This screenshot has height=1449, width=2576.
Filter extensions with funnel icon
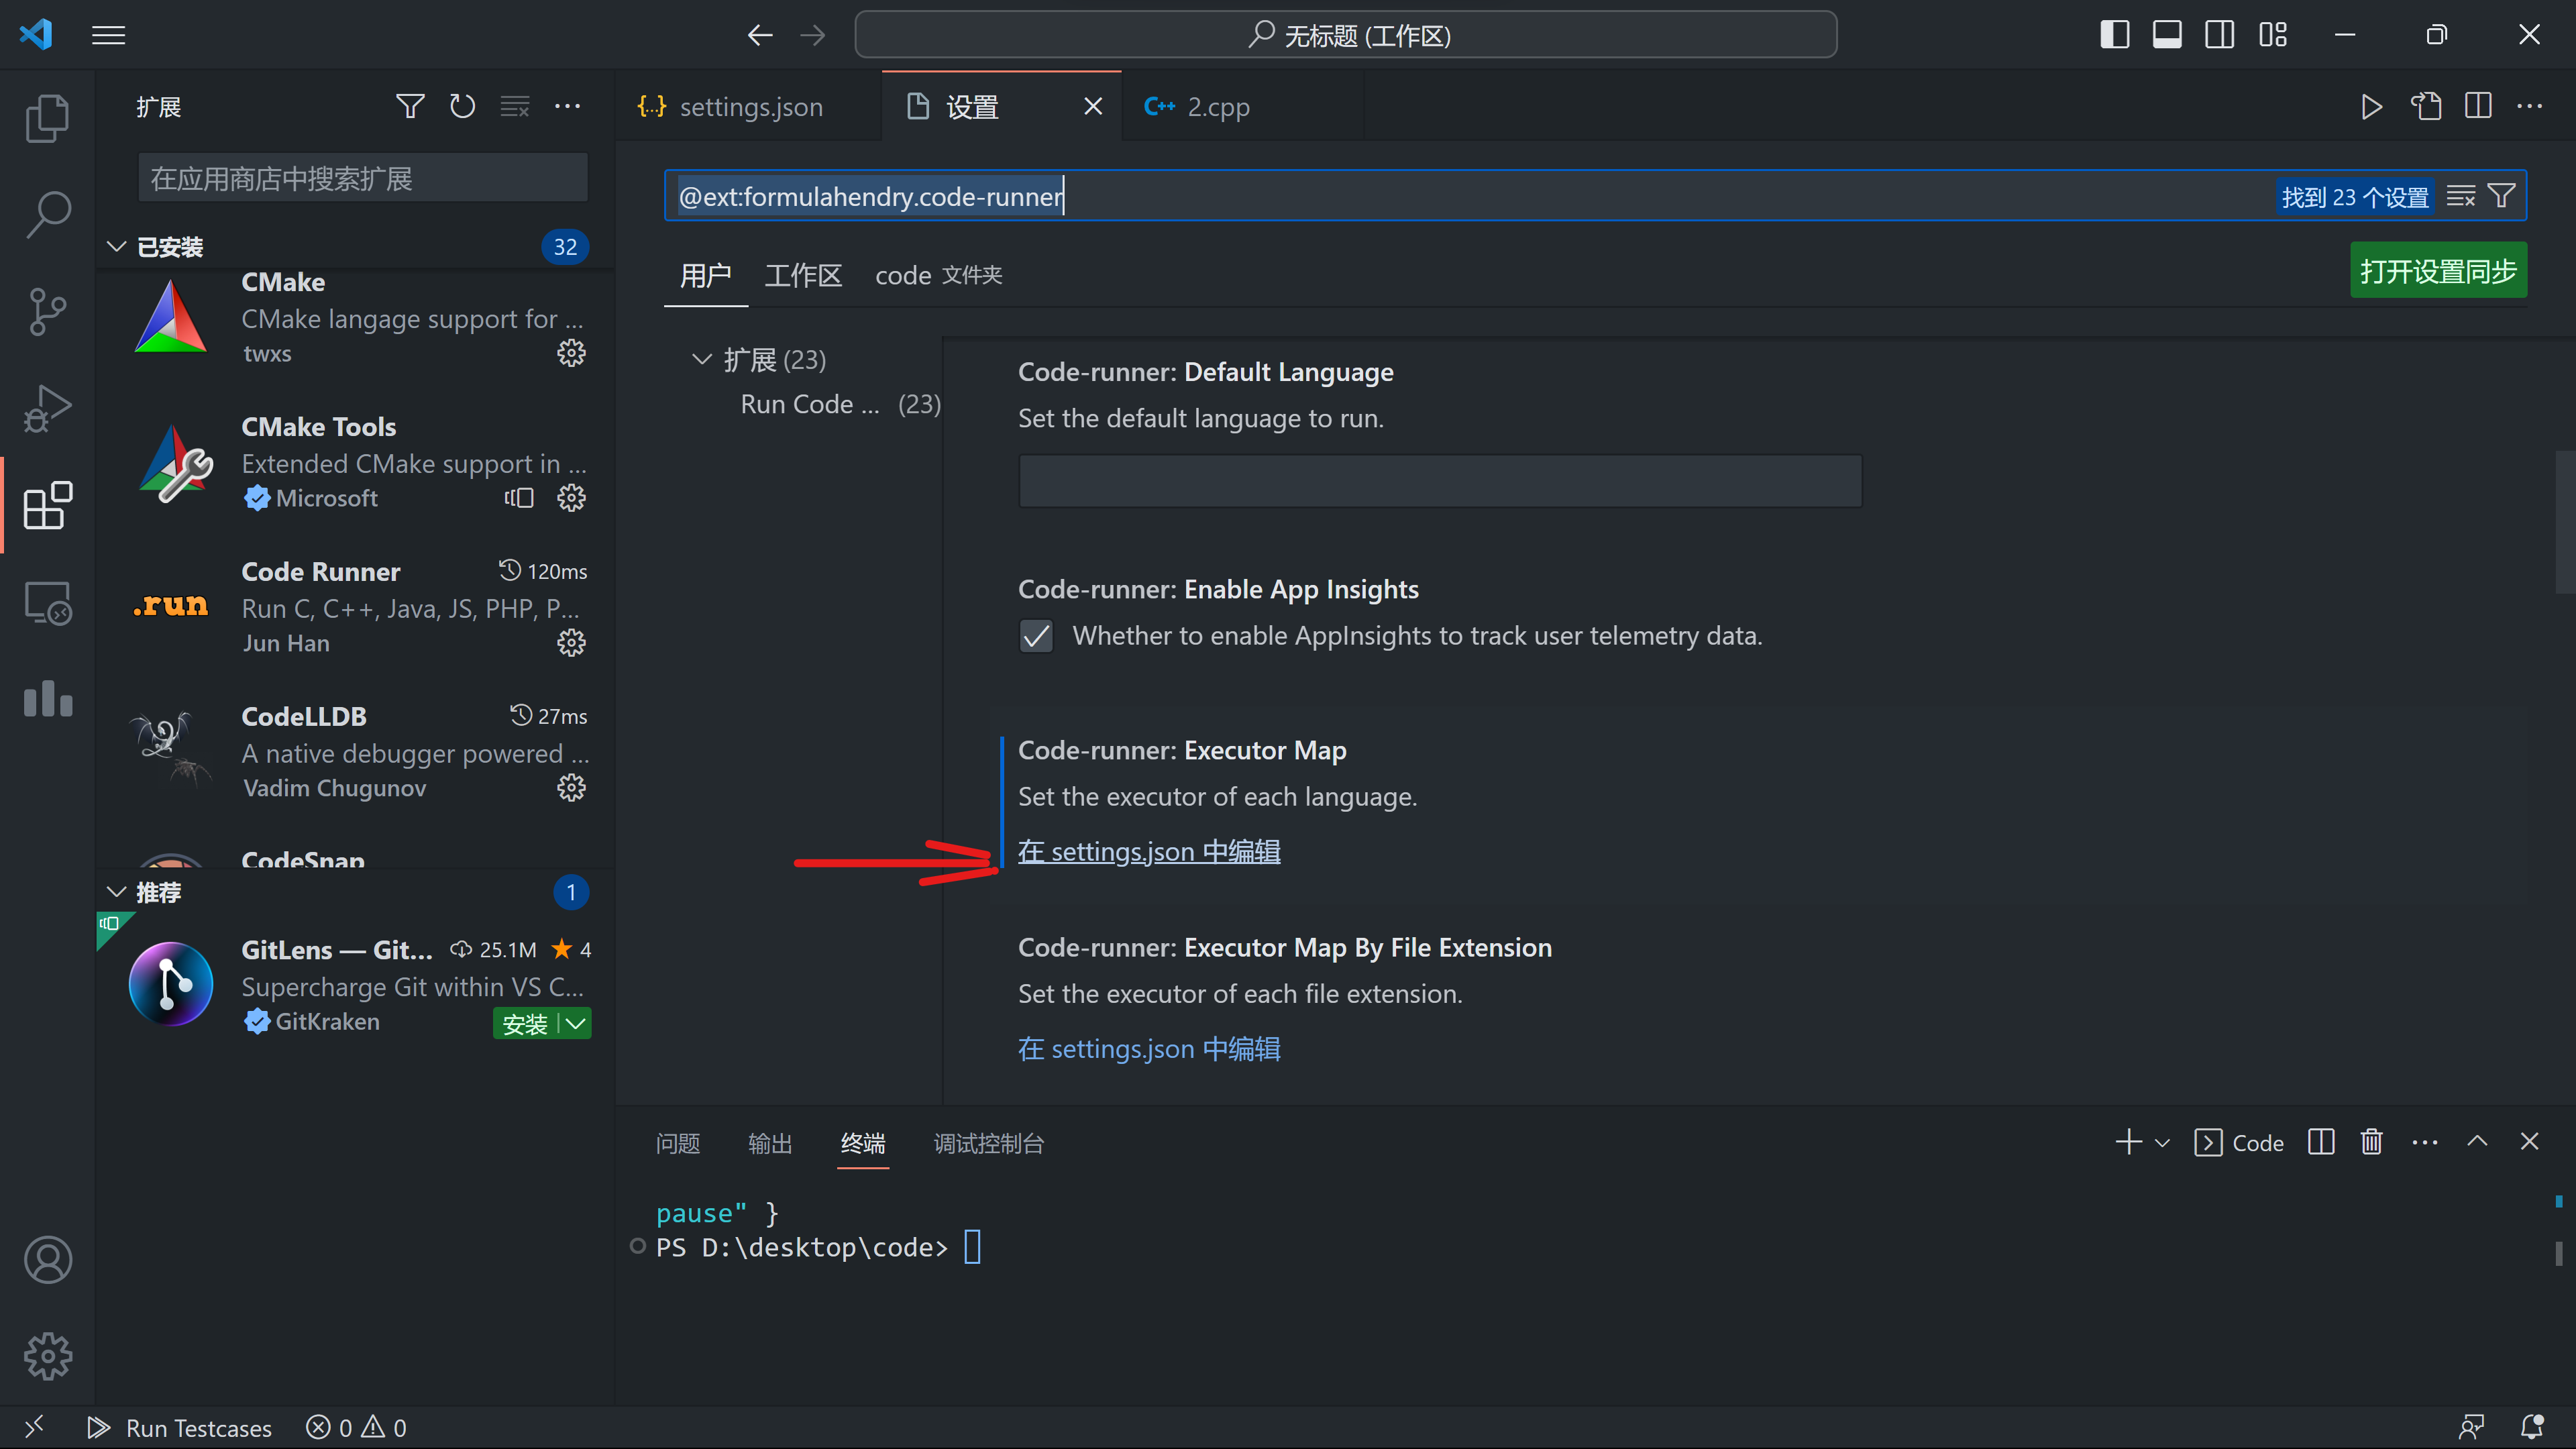pyautogui.click(x=410, y=106)
